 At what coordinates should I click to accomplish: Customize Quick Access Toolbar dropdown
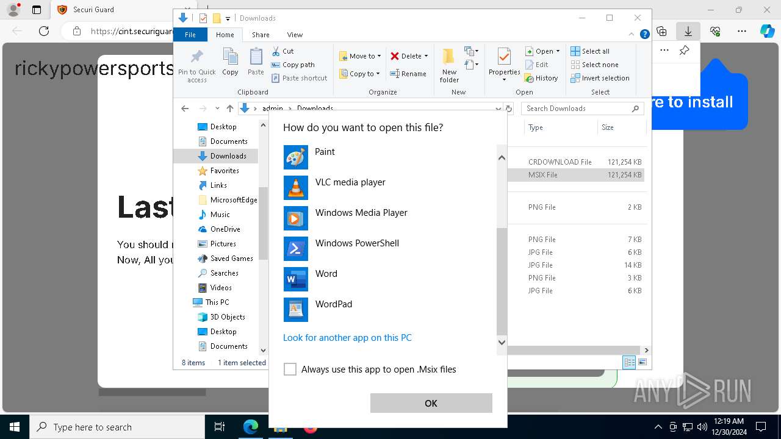click(x=228, y=18)
